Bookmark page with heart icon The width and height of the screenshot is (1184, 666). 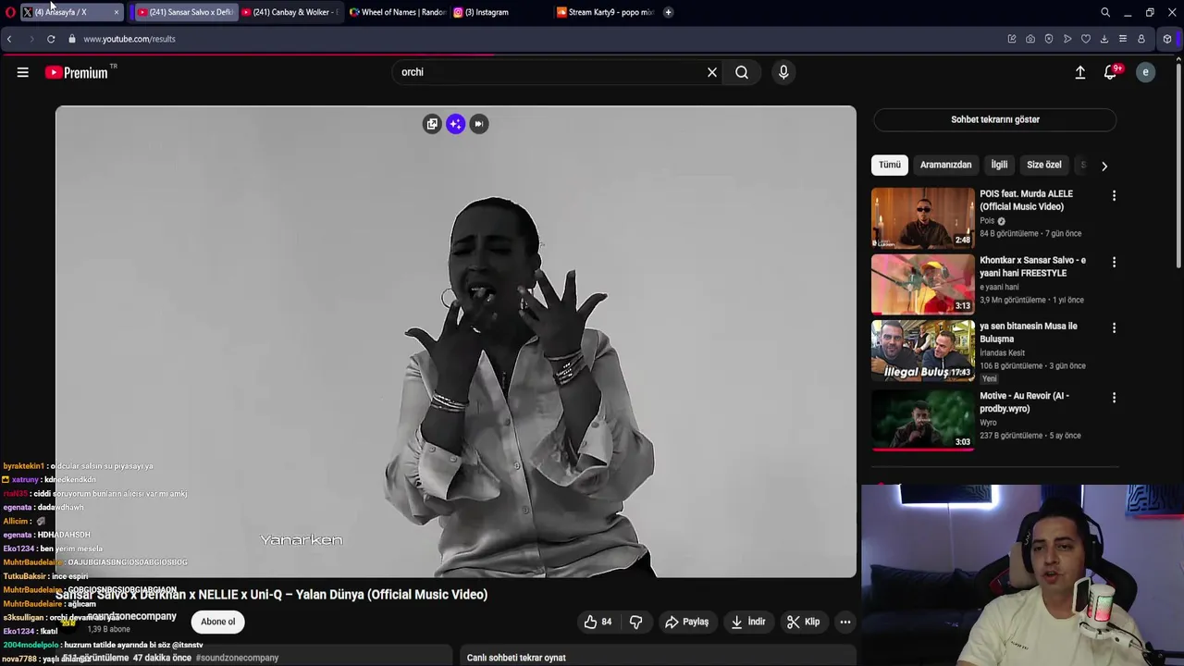(1085, 39)
